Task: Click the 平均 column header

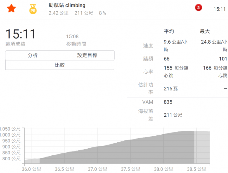Action: coord(169,31)
